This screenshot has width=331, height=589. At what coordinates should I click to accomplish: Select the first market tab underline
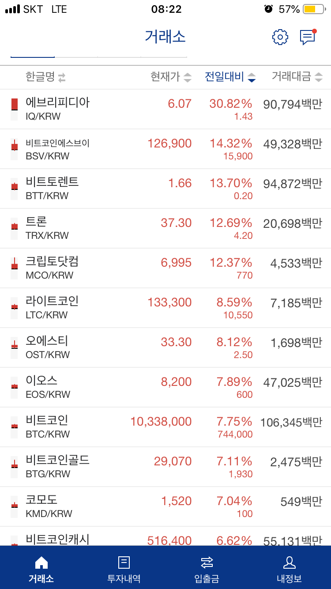click(x=33, y=57)
